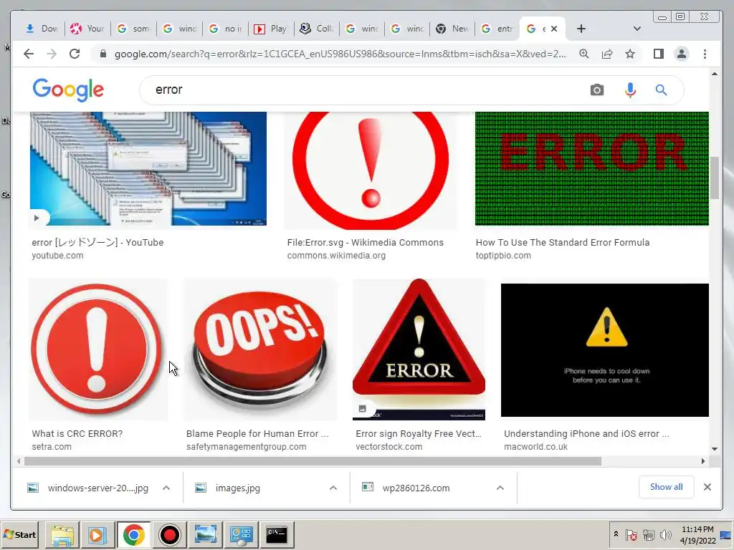Image resolution: width=734 pixels, height=550 pixels.
Task: Go back to the previous page
Action: (x=29, y=54)
